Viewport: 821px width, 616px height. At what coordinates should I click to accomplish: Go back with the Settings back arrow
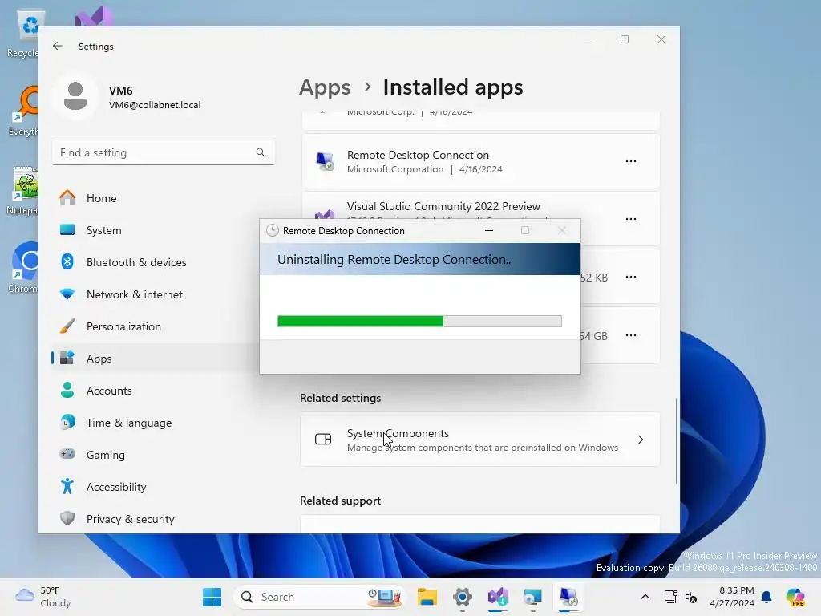(58, 46)
